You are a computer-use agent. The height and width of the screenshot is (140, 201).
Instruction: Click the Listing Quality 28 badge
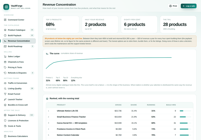pyautogui.click(x=32, y=88)
